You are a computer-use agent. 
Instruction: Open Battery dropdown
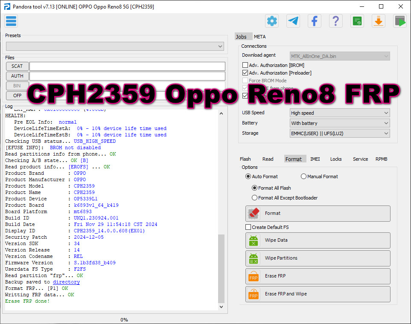point(340,123)
